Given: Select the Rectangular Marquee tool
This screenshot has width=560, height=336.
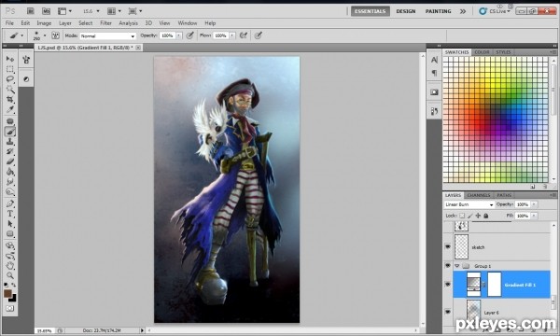Looking at the screenshot, I should click(10, 69).
